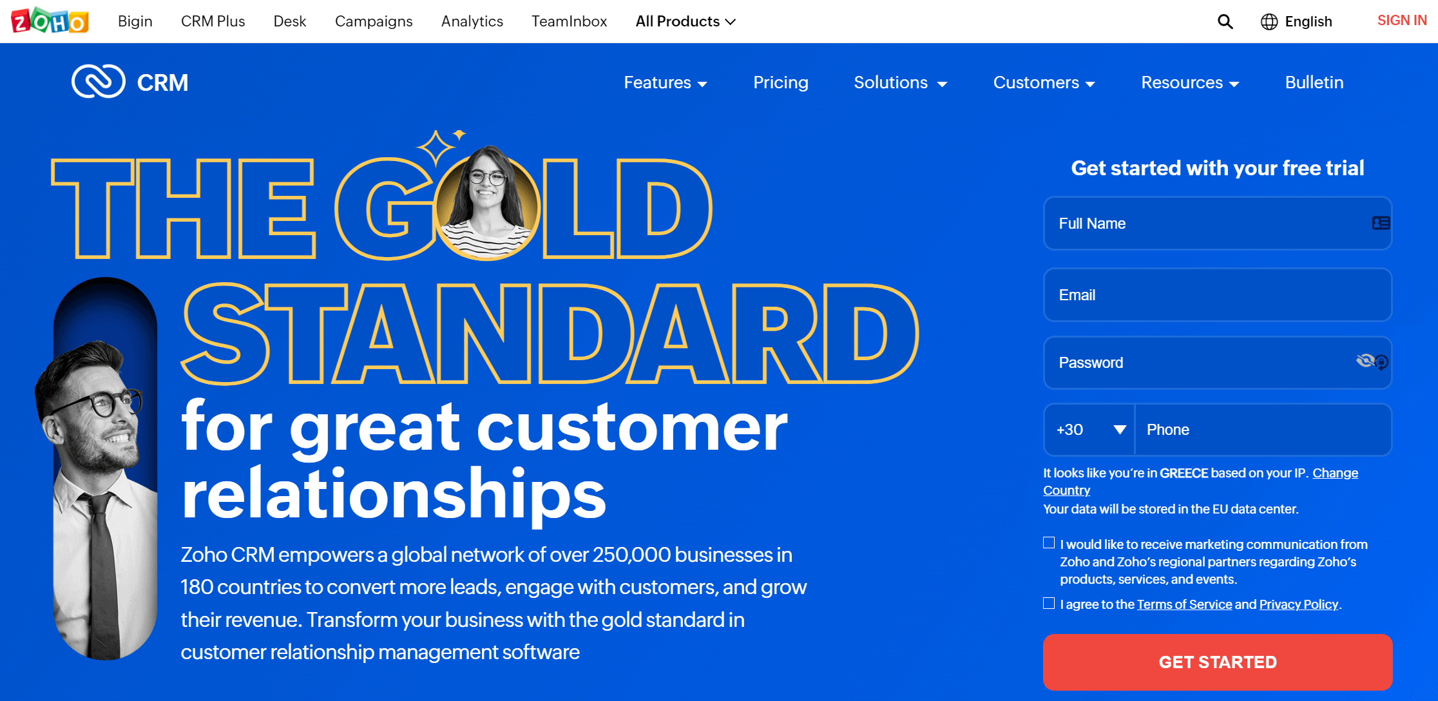
Task: Click the Pricing navigation tab
Action: click(780, 82)
